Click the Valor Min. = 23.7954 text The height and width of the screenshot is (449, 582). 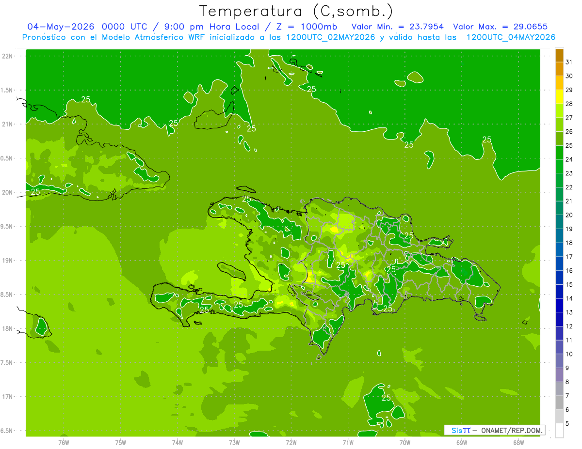click(398, 27)
